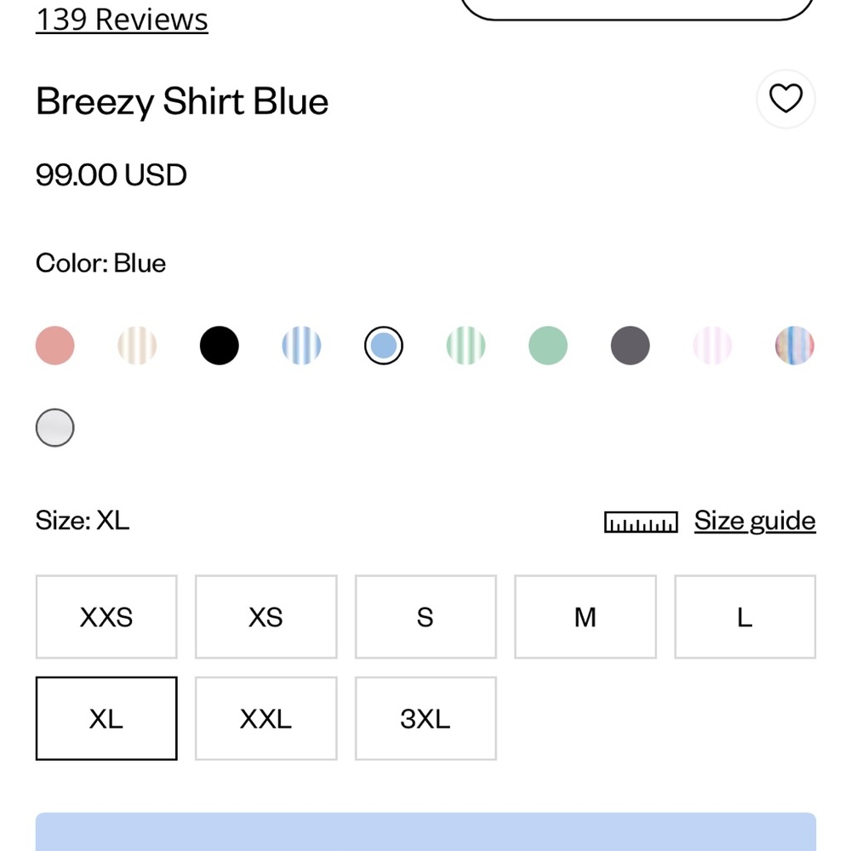Select the cream striped color swatch
Viewport: 851px width, 851px height.
pyautogui.click(x=137, y=345)
